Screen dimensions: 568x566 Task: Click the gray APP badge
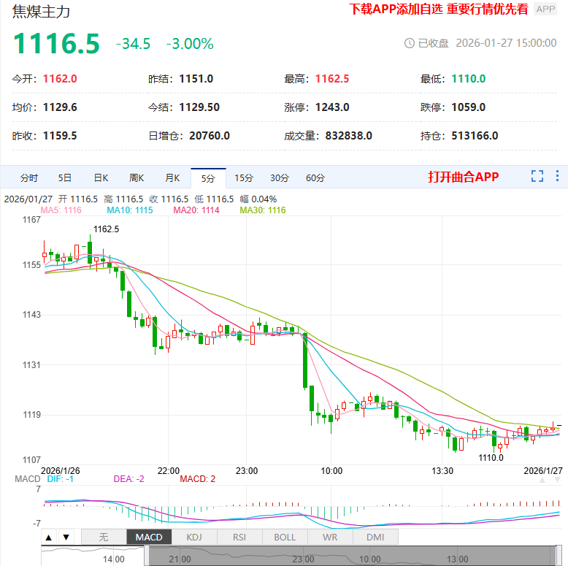[545, 9]
